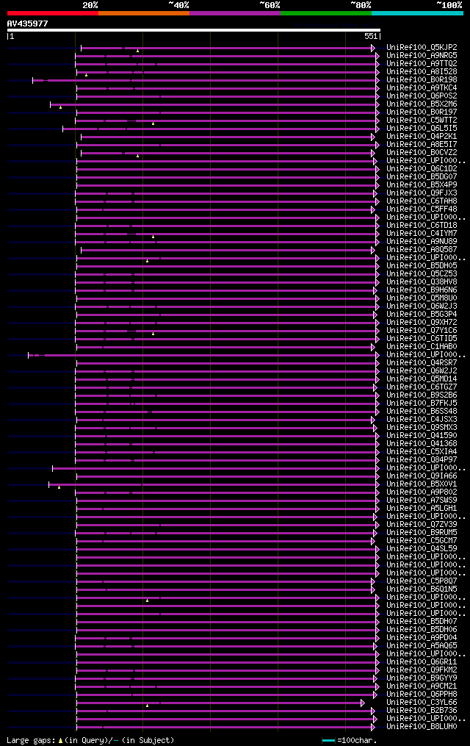Open UniRef100_Q7ZV39 entry
The image size is (470, 746).
click(422, 525)
